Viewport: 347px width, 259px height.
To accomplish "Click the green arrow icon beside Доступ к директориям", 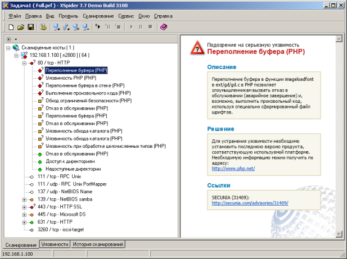I will coord(40,162).
